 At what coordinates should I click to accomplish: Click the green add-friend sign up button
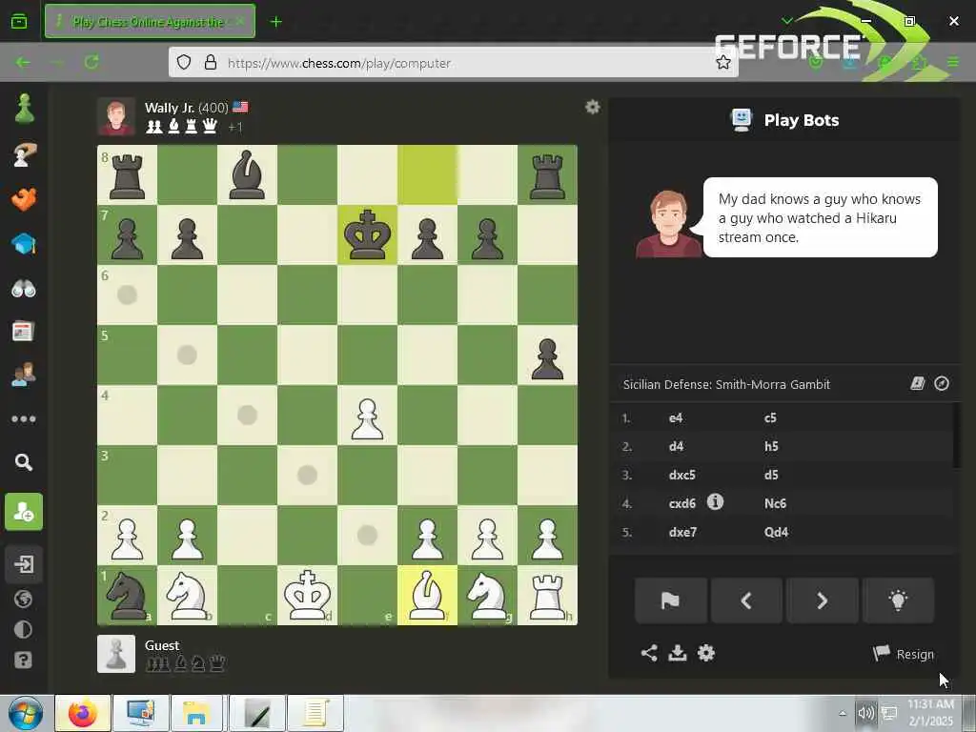coord(24,512)
